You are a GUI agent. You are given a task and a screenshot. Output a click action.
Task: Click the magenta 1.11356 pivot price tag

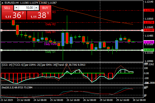point(149,42)
